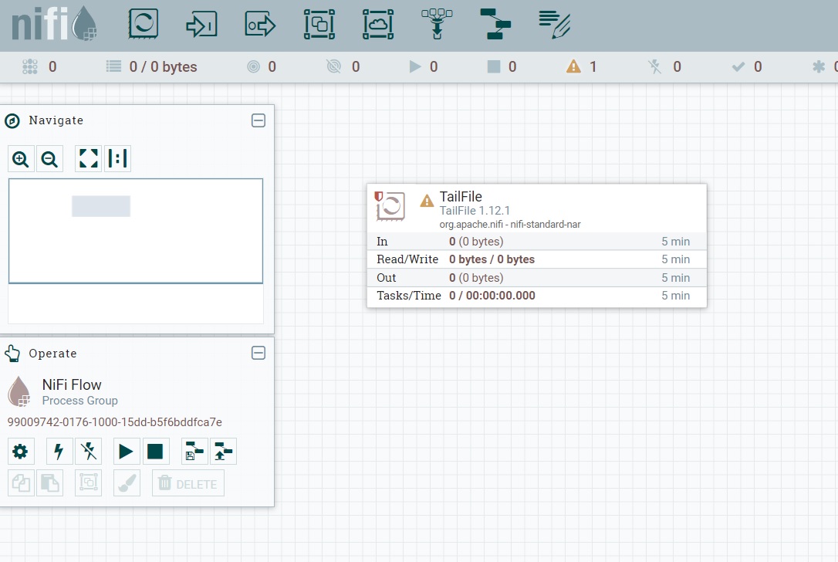
Task: Click the process group ID text
Action: pos(115,422)
